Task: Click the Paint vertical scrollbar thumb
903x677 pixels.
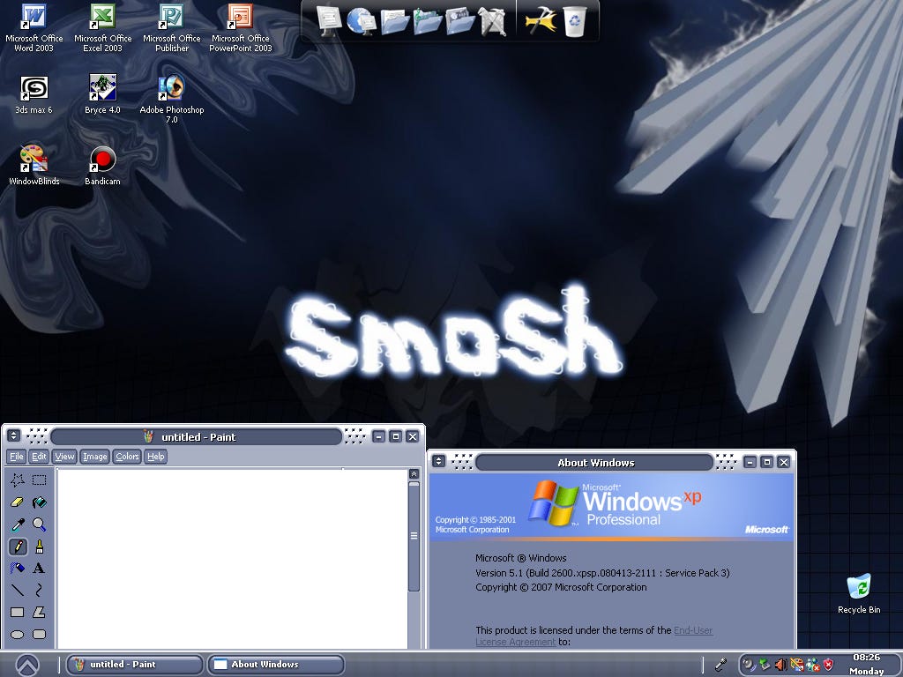Action: (414, 536)
